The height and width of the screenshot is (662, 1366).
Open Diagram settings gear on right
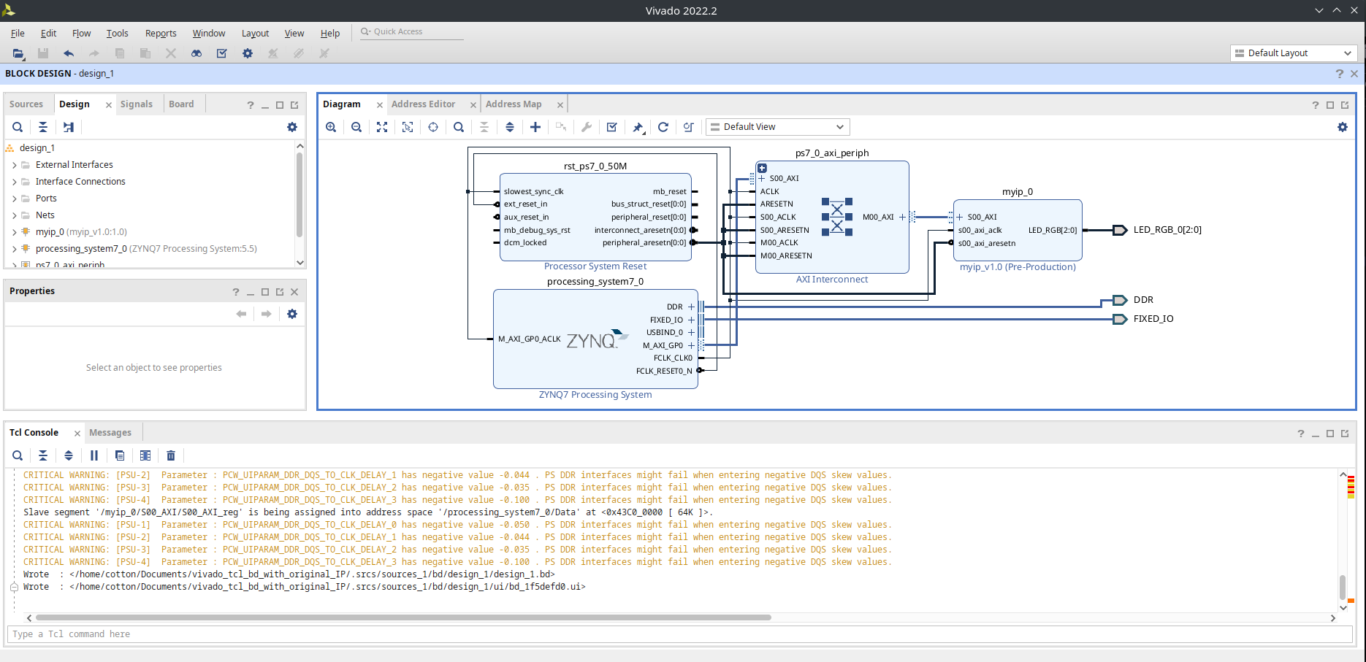point(1343,127)
